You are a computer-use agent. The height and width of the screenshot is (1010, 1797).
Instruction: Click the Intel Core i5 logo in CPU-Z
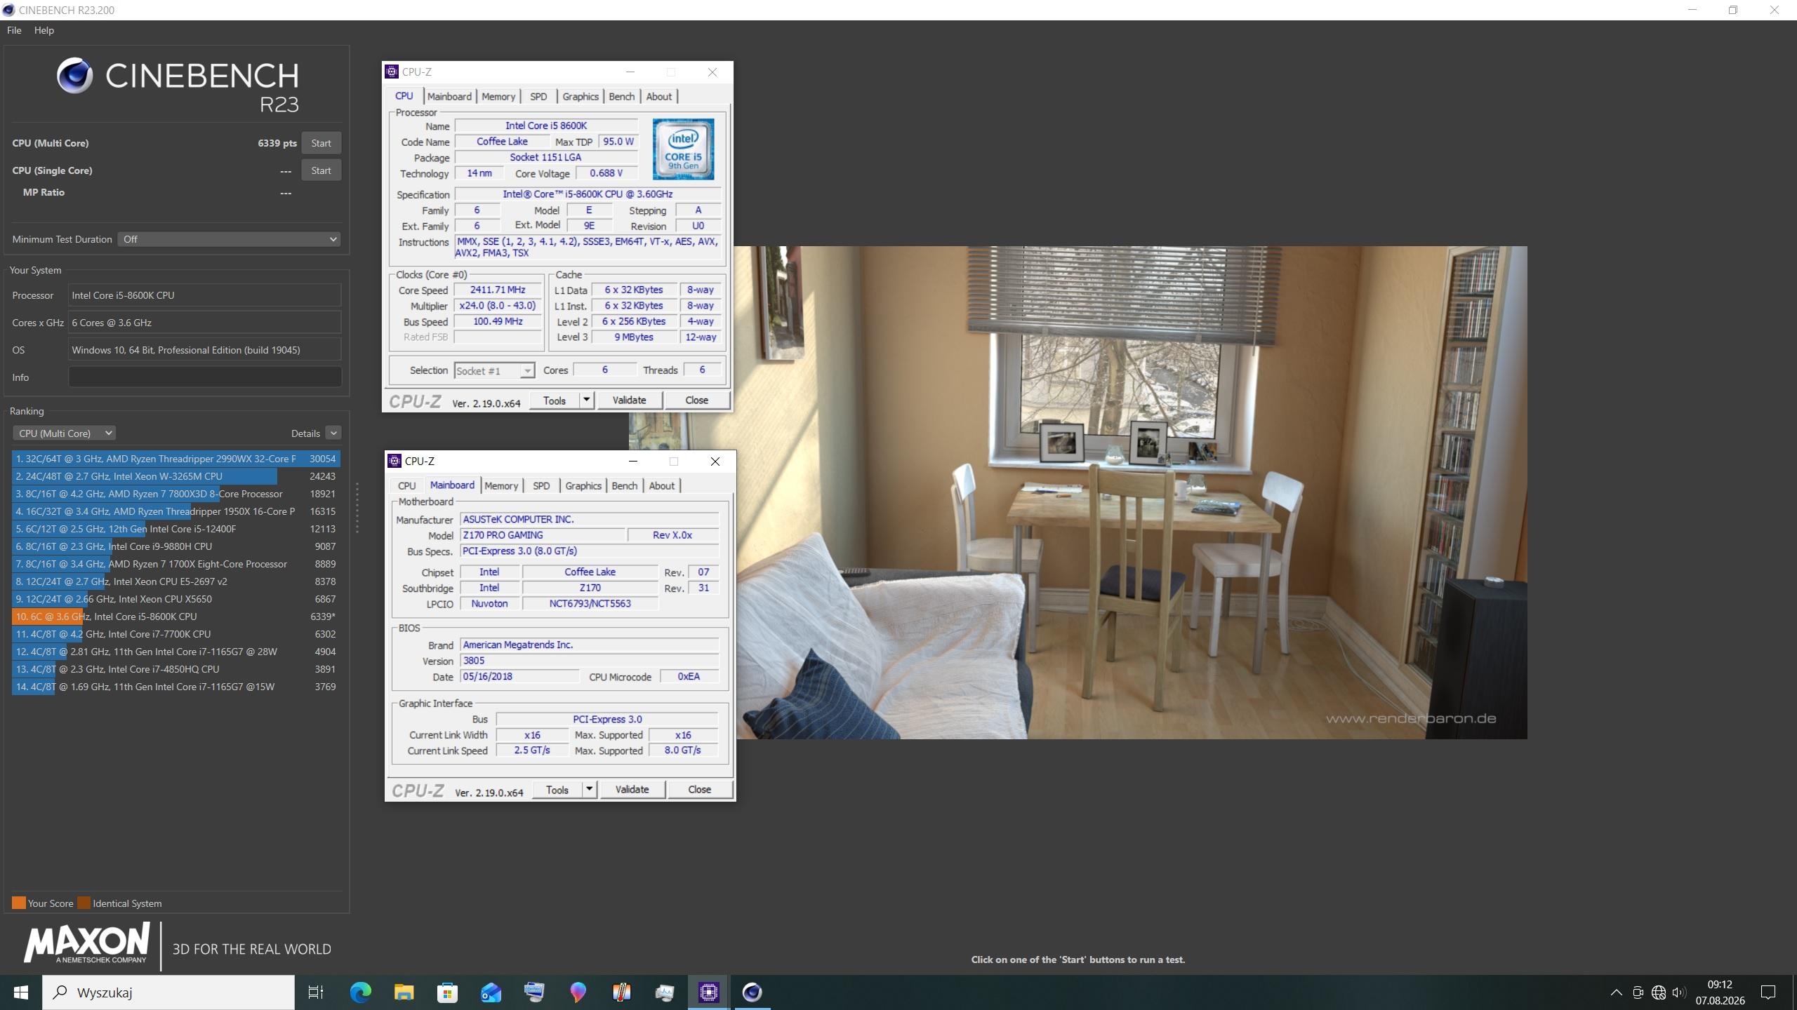coord(683,149)
